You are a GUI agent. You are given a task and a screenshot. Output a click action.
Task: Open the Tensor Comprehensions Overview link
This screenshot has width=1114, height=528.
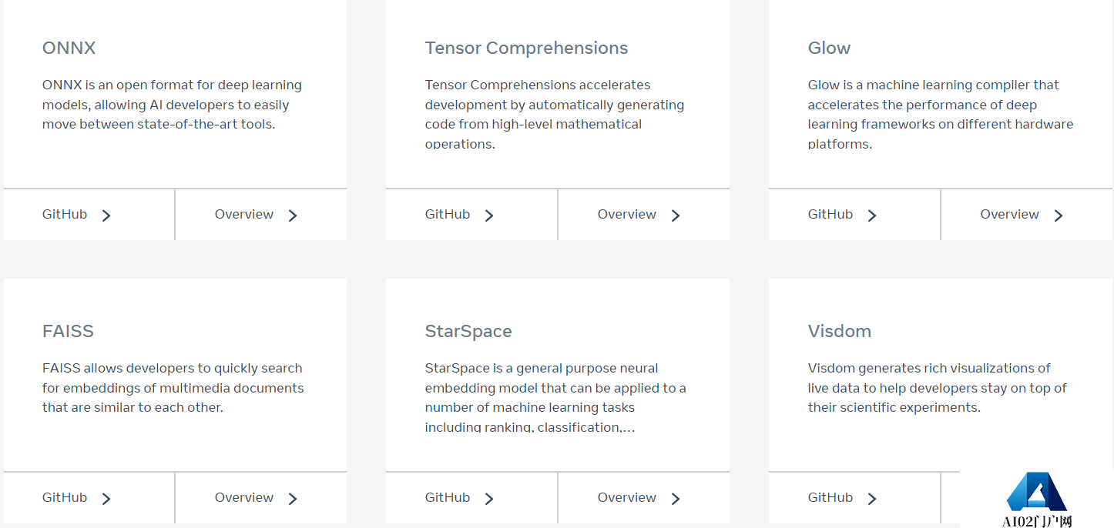pyautogui.click(x=644, y=215)
